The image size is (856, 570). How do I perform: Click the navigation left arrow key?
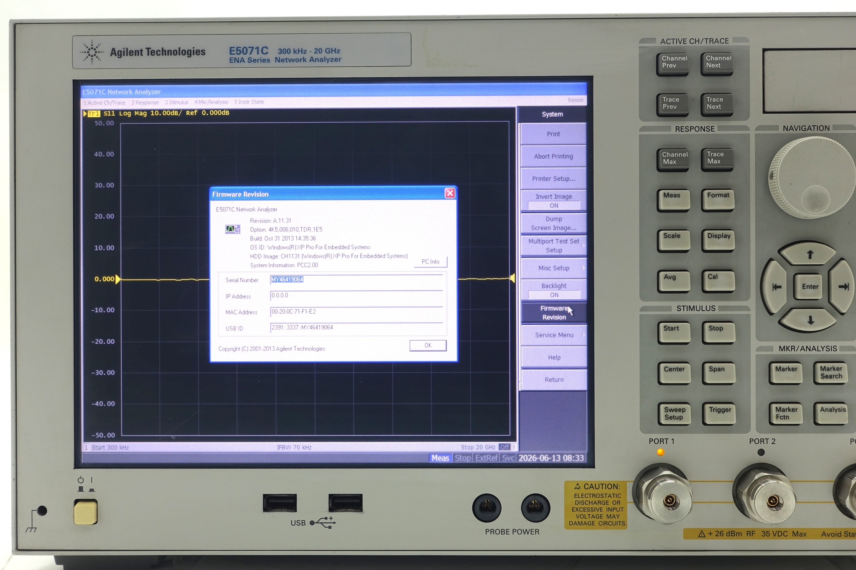tap(775, 287)
